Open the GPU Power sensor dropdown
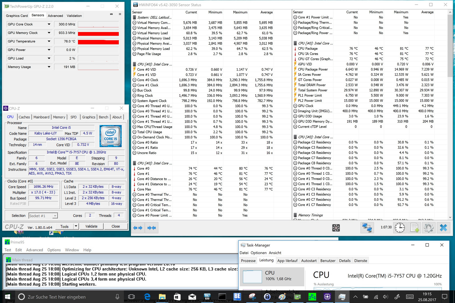Viewport: 455px width, 303px height. (49, 50)
